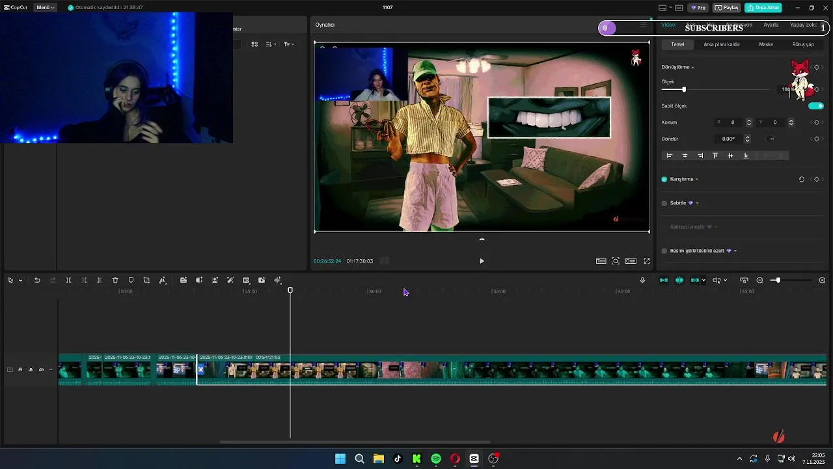Open the Arka planı kaldır tab
Screen dimensions: 833x469
pyautogui.click(x=721, y=44)
